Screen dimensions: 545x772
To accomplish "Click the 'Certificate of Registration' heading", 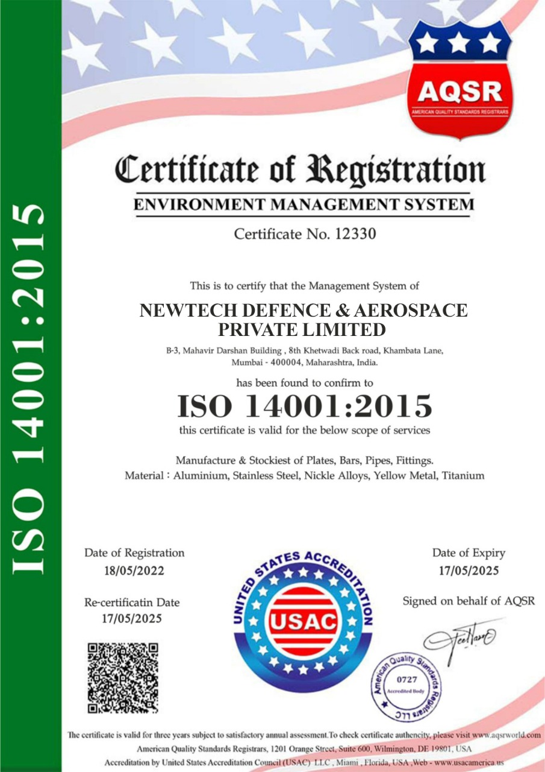I will click(x=299, y=170).
